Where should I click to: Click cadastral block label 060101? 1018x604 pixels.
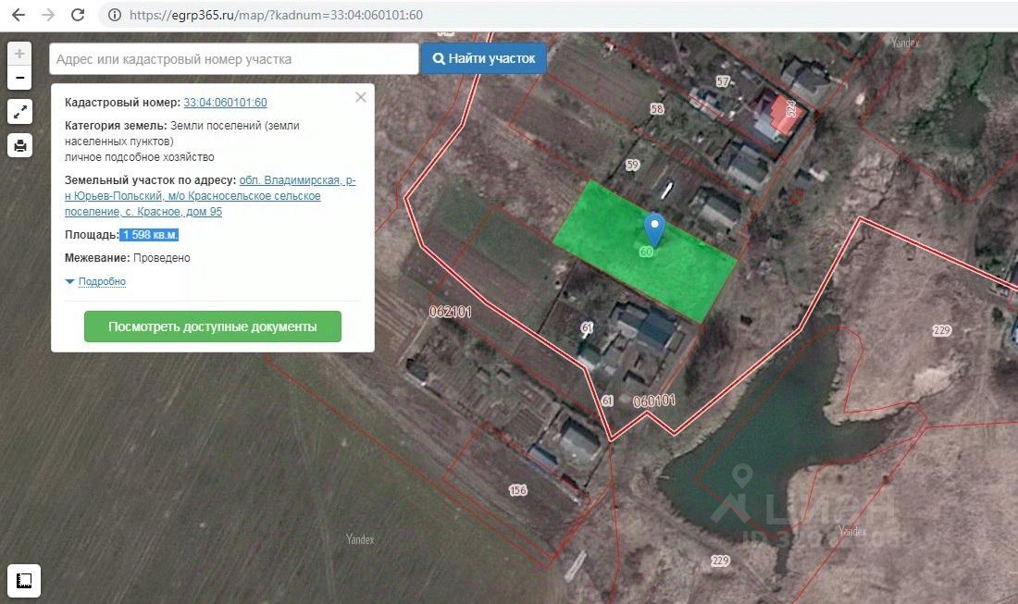(653, 401)
